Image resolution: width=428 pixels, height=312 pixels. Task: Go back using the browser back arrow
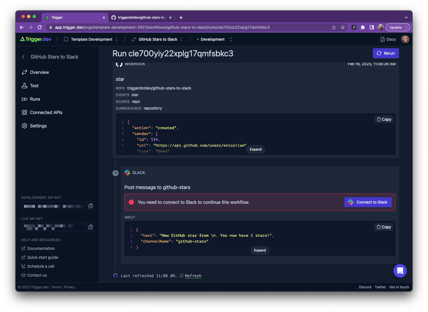pyautogui.click(x=22, y=27)
